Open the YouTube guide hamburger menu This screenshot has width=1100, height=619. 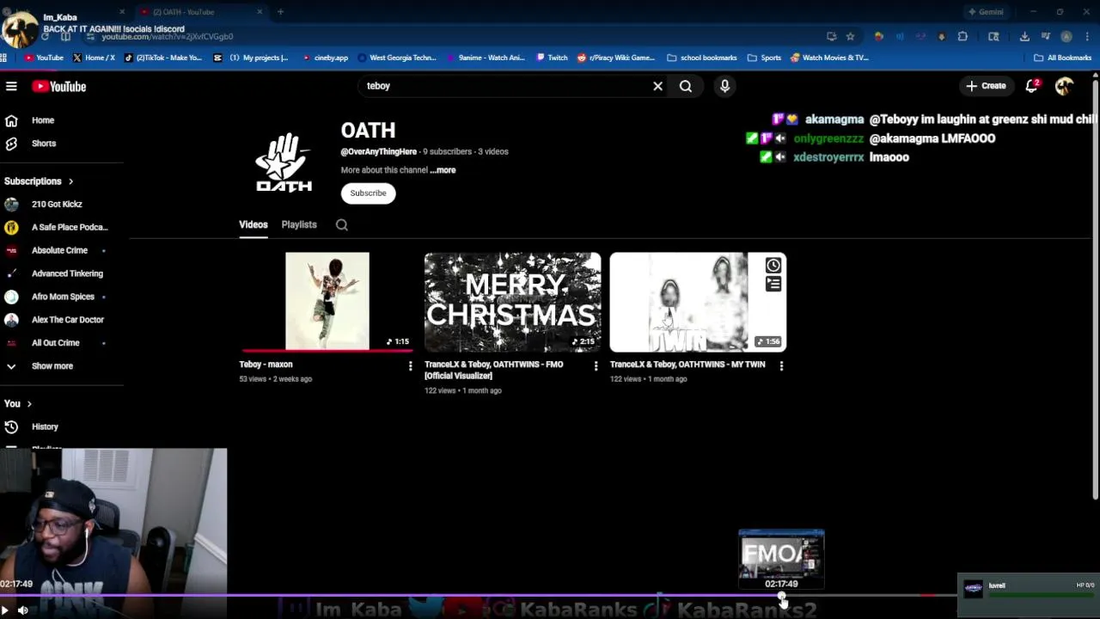tap(11, 86)
